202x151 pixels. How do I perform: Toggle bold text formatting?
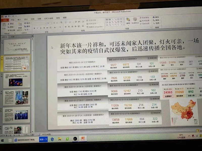[34, 28]
